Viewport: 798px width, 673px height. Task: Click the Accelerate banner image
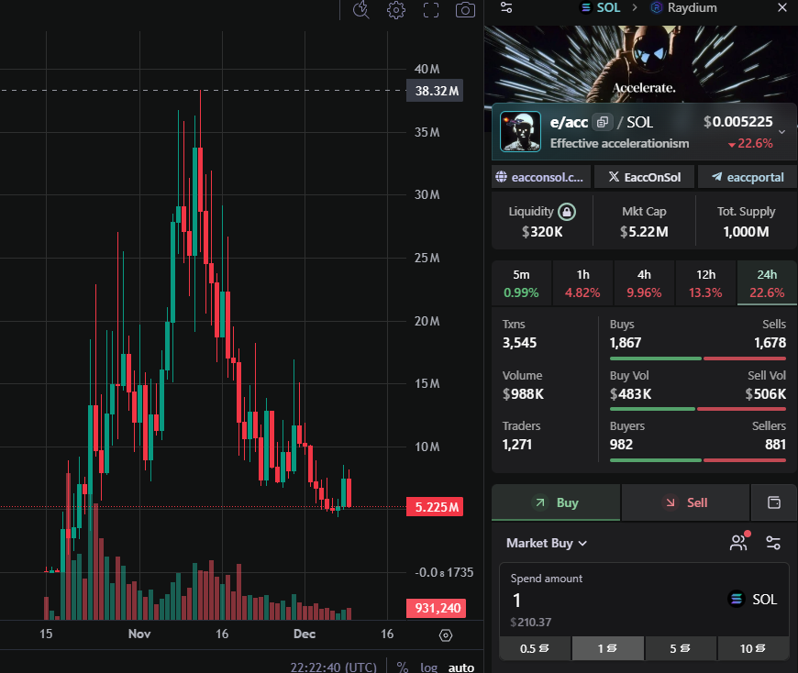coord(641,64)
